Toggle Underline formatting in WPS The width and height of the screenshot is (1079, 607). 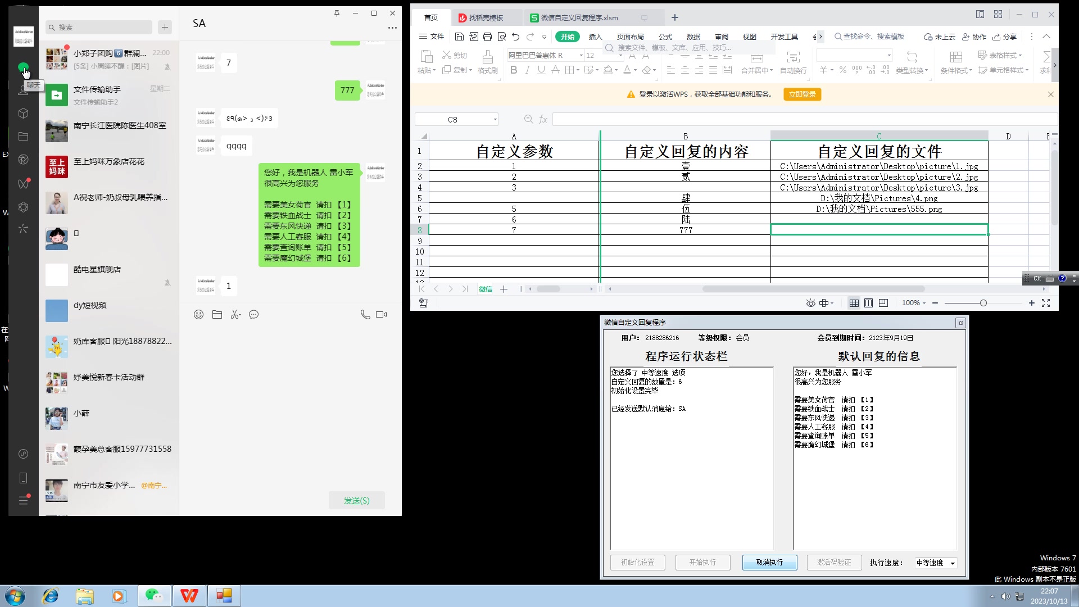[541, 70]
